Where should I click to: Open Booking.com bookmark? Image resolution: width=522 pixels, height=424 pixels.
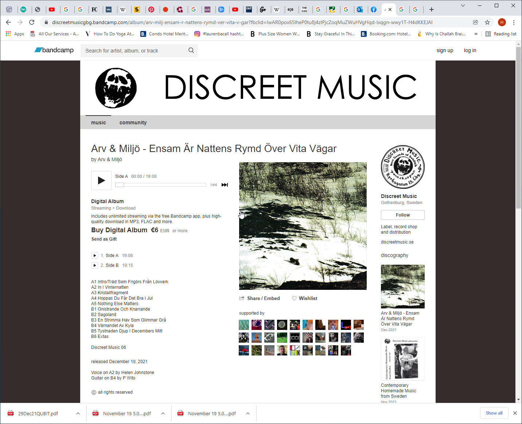click(x=386, y=34)
